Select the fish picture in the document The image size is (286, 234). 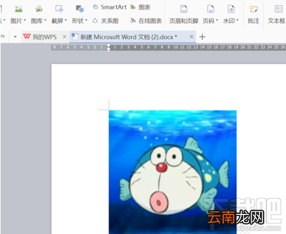click(173, 172)
